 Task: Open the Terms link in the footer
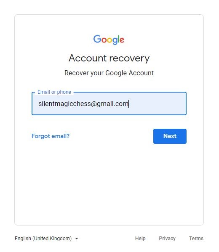click(196, 239)
